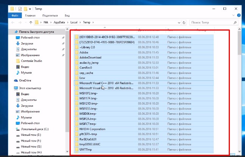Click the Forward navigation arrow
245x157 pixels.
click(x=20, y=23)
